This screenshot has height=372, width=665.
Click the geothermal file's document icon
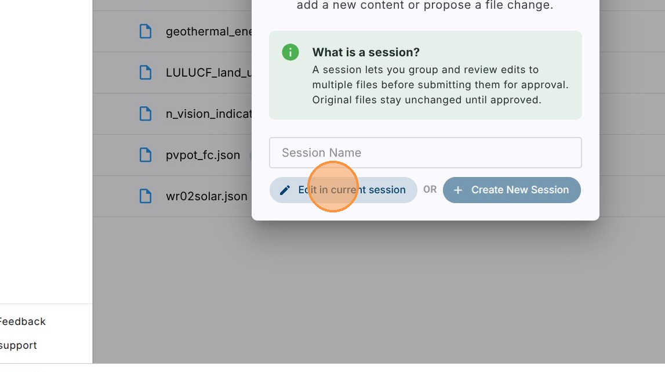point(146,31)
